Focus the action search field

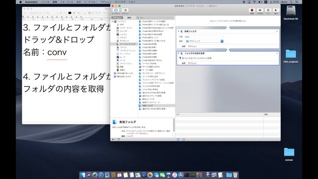tap(155, 18)
